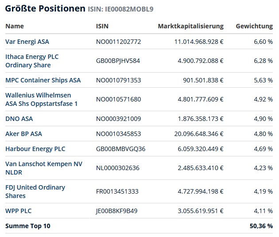279x237 pixels.
Task: Open MPC Container Ships ASA position
Action: (x=43, y=80)
